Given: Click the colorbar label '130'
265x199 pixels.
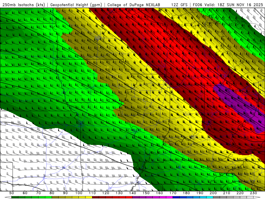Looking at the screenshot, I should tap(119, 193).
